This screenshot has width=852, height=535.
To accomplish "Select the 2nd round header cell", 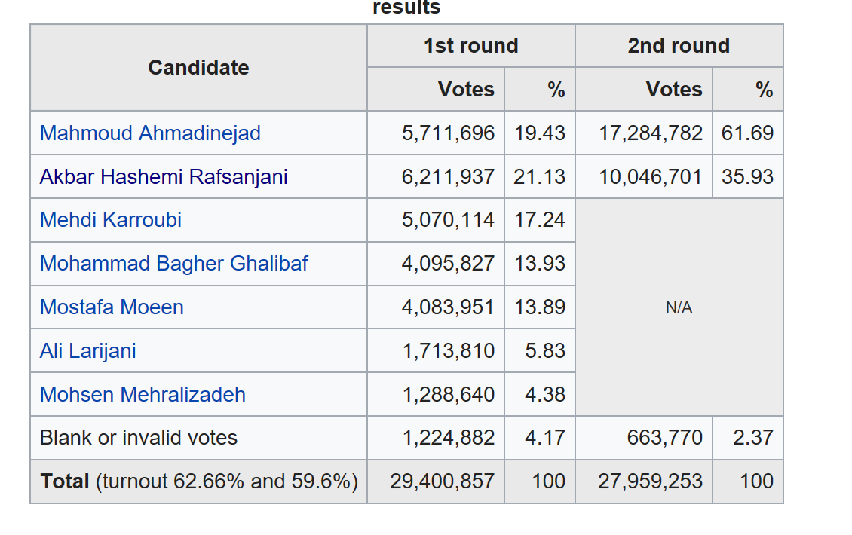I will (x=679, y=46).
